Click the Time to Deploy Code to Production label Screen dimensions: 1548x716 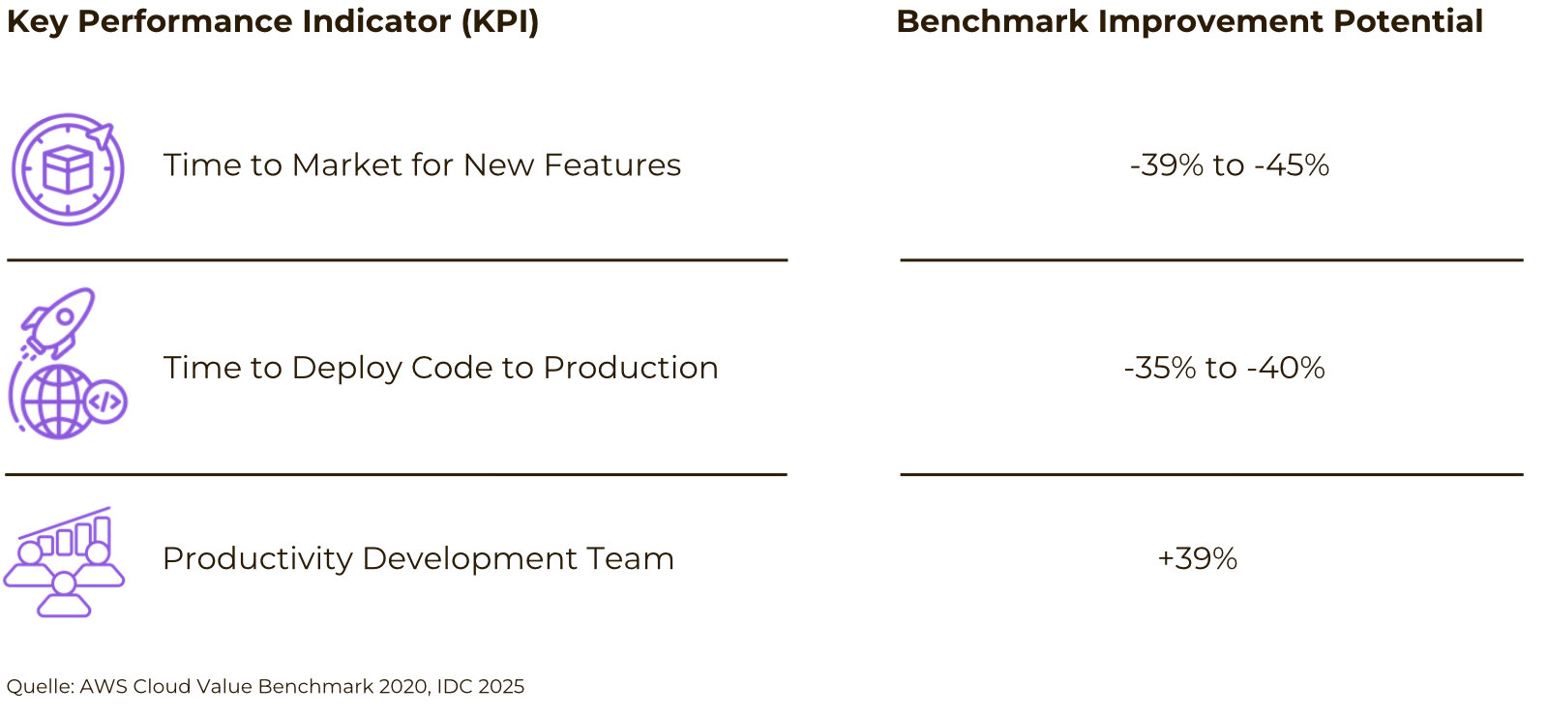tap(440, 368)
